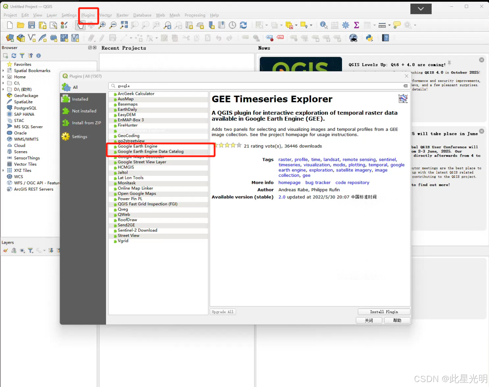Select the Open Google Maps plugin
Image resolution: width=489 pixels, height=387 pixels.
(158, 193)
